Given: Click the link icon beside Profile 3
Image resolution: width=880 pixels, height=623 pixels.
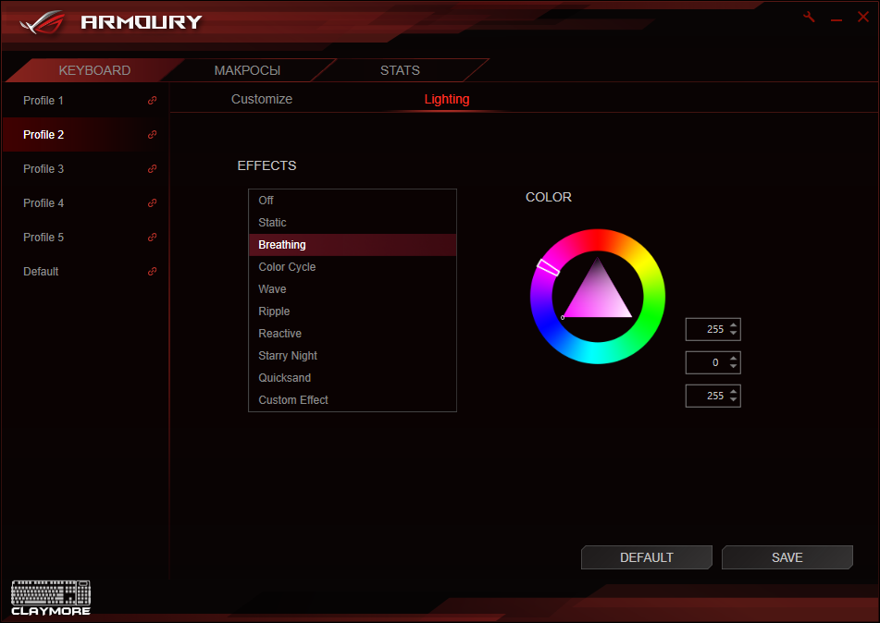Looking at the screenshot, I should (152, 169).
